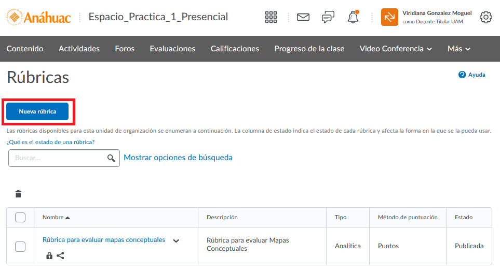Click the Nueva rúbrica button

pos(37,111)
